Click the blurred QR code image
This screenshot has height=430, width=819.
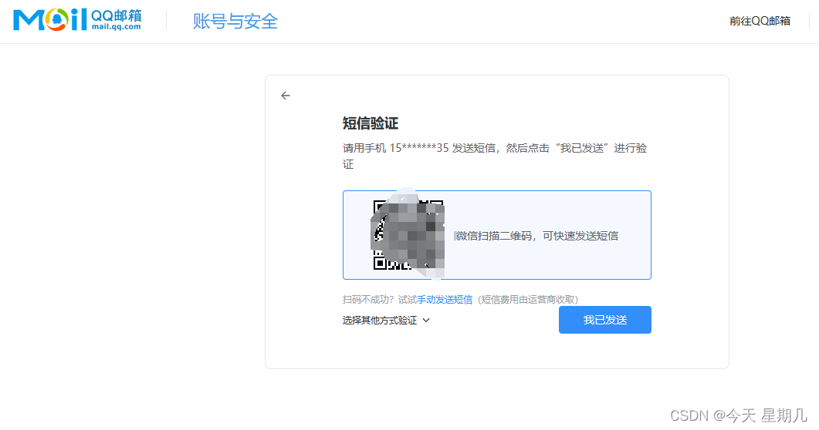click(x=408, y=234)
